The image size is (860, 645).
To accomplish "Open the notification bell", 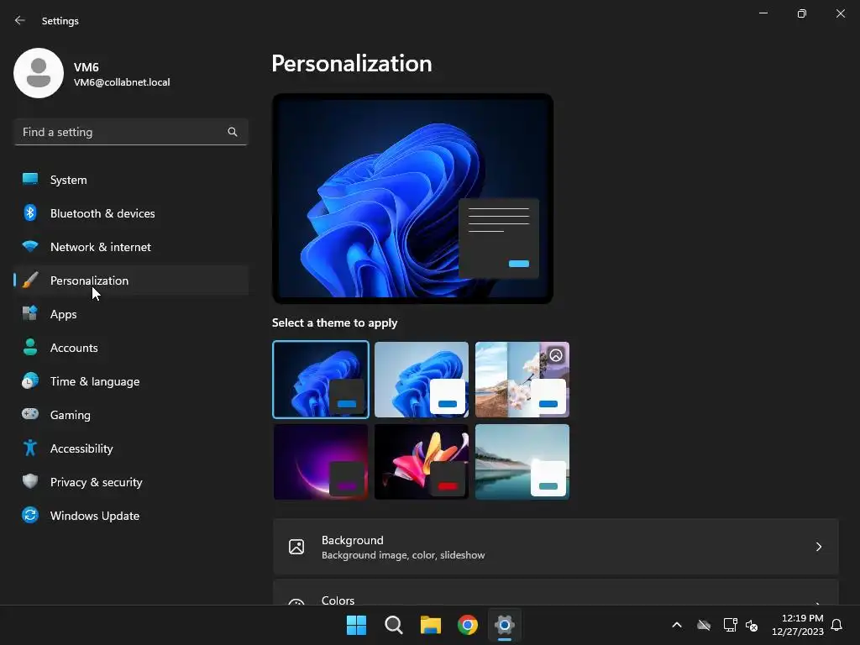I will click(837, 625).
